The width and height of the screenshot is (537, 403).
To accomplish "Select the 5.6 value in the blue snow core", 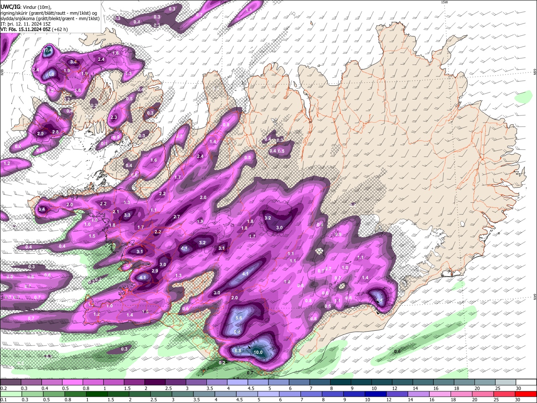I will point(239,318).
